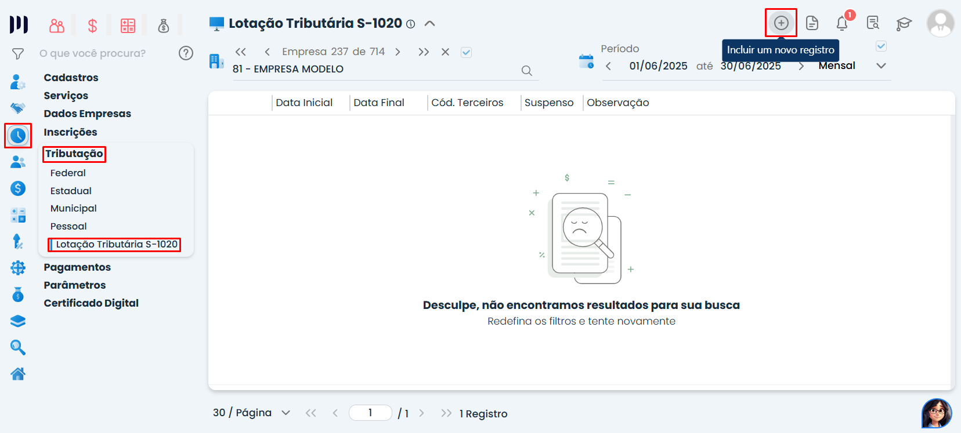Toggle the checkbox above the Mensal selector
This screenshot has height=433, width=961.
coord(881,46)
